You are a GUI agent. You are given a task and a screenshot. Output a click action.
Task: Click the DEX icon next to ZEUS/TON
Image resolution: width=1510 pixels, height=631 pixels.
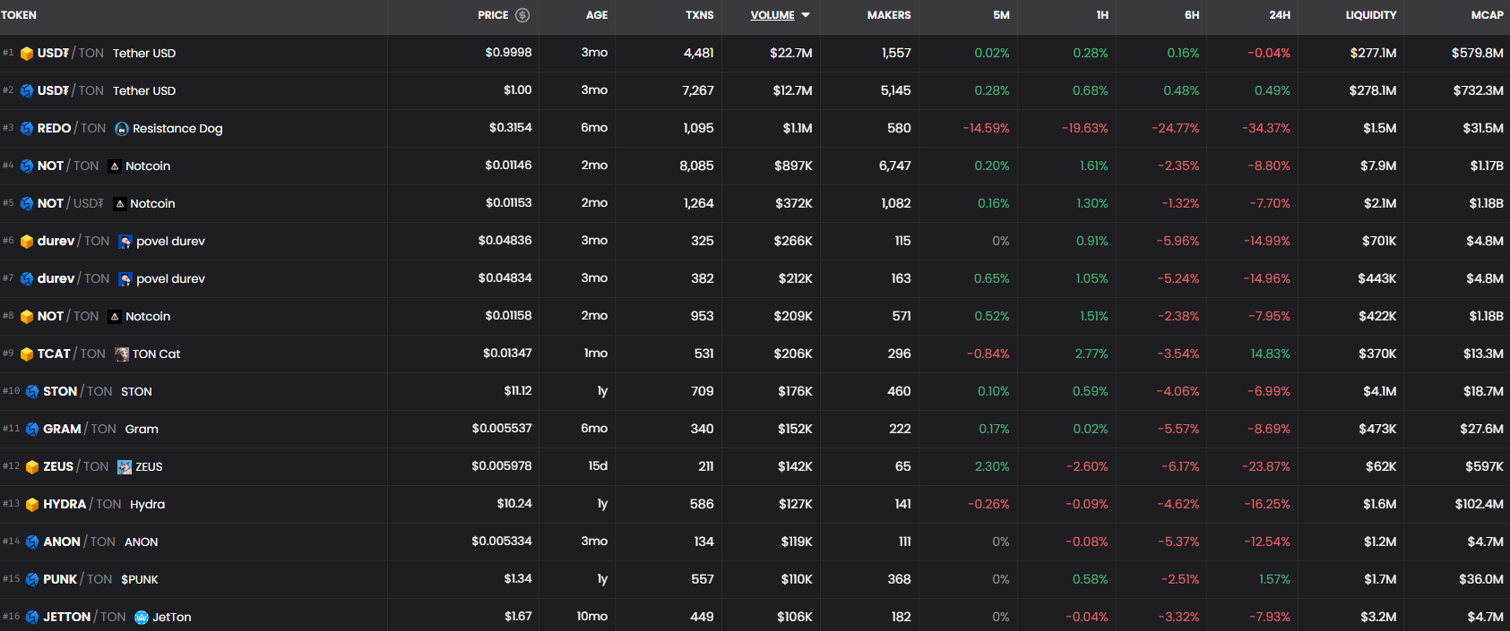(32, 467)
